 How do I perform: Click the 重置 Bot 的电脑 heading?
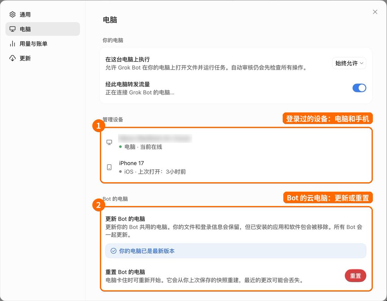pyautogui.click(x=125, y=272)
